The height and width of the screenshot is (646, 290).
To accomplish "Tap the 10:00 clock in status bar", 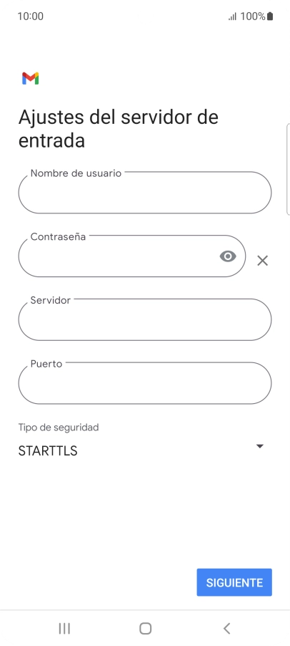I will pos(31,16).
